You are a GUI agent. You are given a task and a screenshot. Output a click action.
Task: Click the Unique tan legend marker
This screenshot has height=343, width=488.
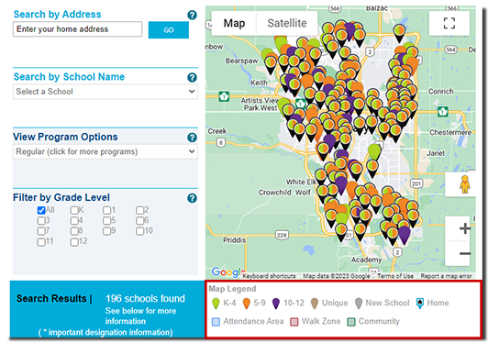[x=315, y=304]
